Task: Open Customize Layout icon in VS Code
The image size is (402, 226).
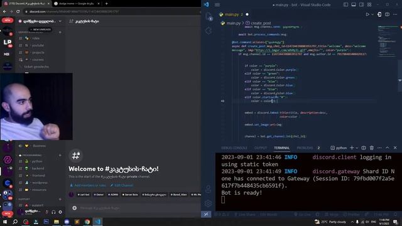Action: coord(369,4)
